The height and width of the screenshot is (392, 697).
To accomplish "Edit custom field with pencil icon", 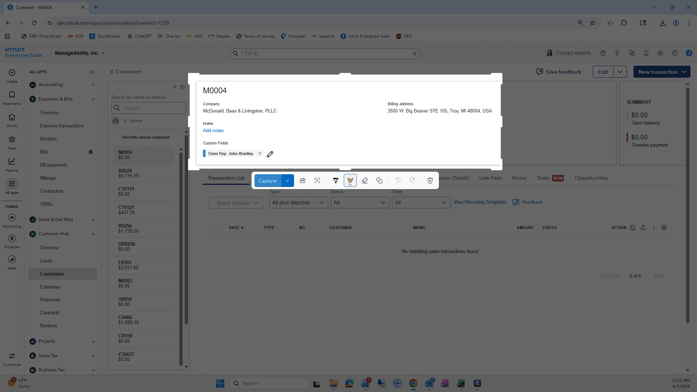I will pos(270,154).
